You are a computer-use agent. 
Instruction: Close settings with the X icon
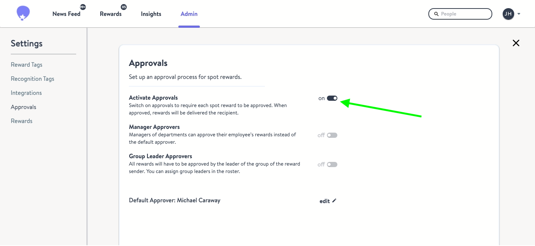[516, 43]
